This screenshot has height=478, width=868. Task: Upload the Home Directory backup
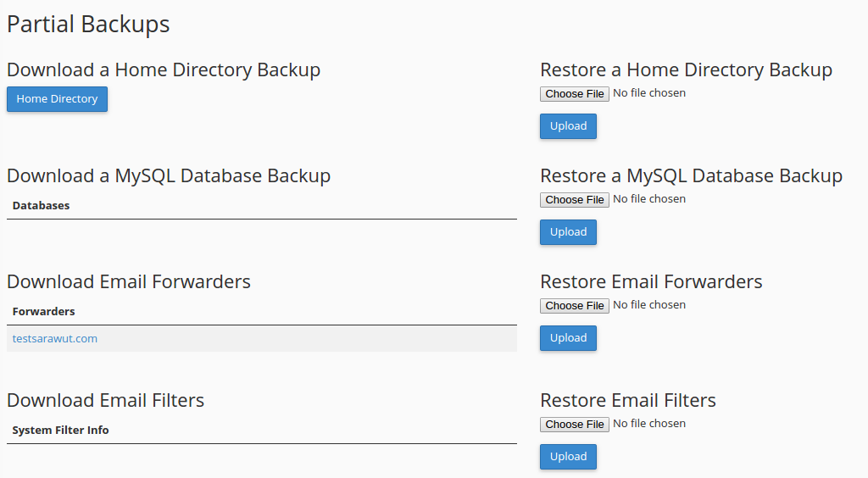[568, 126]
